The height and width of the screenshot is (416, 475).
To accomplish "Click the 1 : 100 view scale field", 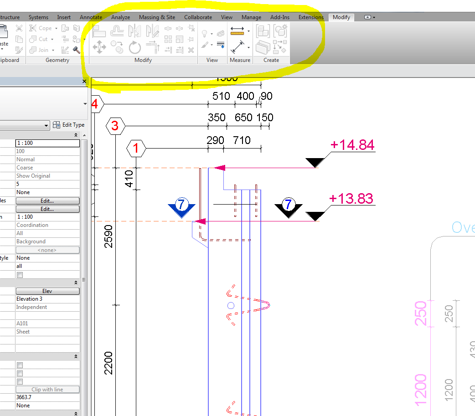I will [47, 143].
